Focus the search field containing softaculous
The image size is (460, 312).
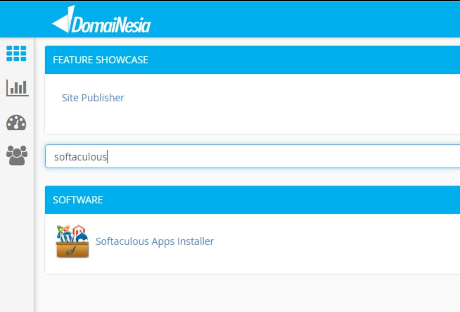[253, 156]
